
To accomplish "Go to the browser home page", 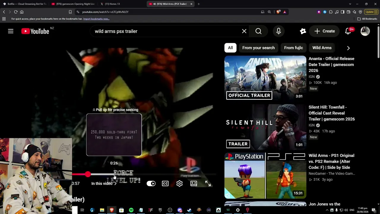I will pos(22,12).
